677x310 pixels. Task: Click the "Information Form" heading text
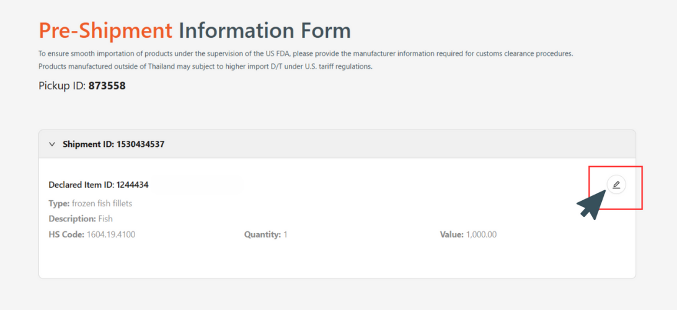tap(265, 30)
